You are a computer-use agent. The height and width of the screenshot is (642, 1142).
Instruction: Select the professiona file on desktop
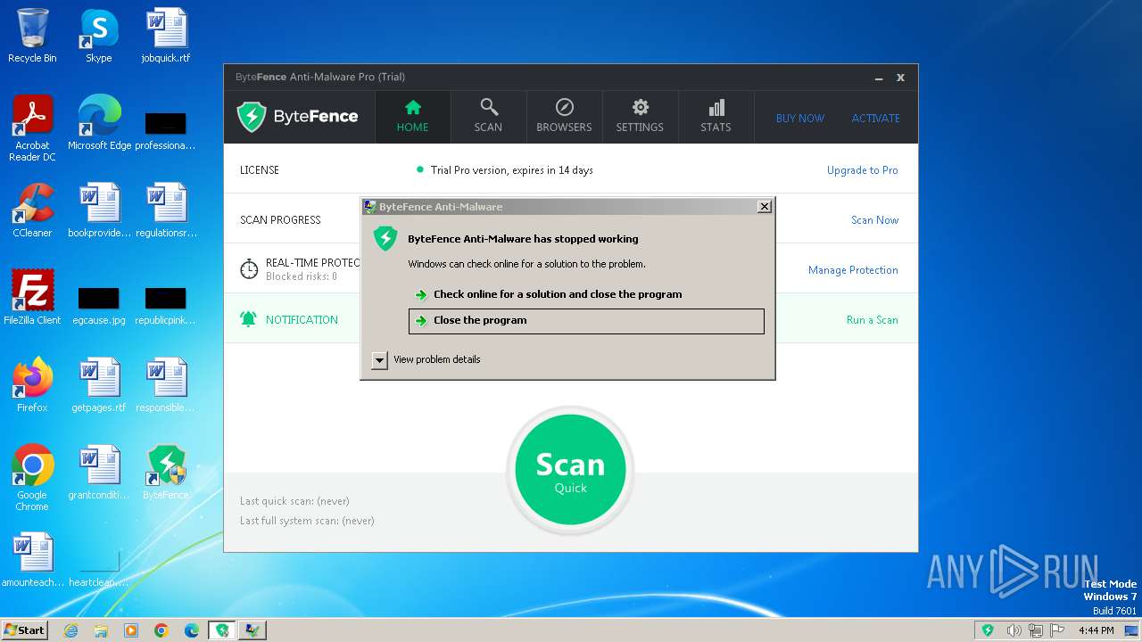pyautogui.click(x=166, y=132)
